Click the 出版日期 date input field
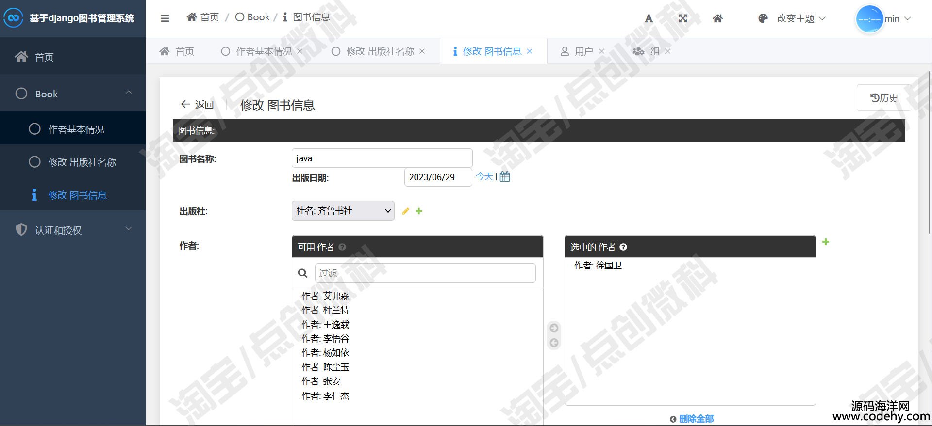This screenshot has width=932, height=426. pos(438,177)
